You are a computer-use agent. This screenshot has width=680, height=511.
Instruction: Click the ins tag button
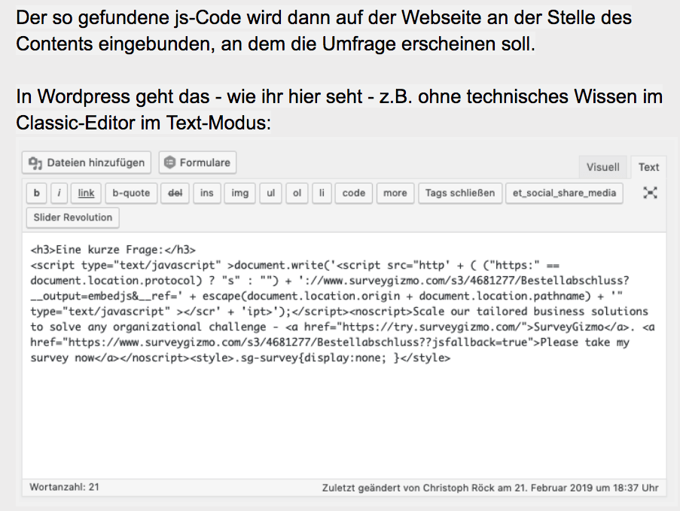click(x=207, y=193)
